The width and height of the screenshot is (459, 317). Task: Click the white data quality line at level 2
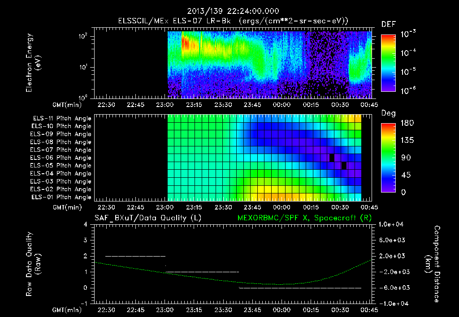pos(135,256)
